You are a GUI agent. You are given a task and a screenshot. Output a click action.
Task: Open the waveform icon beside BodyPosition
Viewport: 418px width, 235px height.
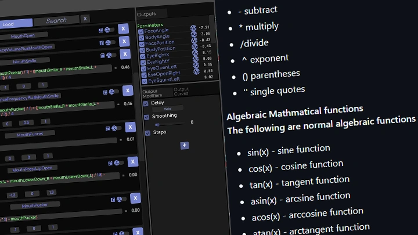click(x=195, y=46)
